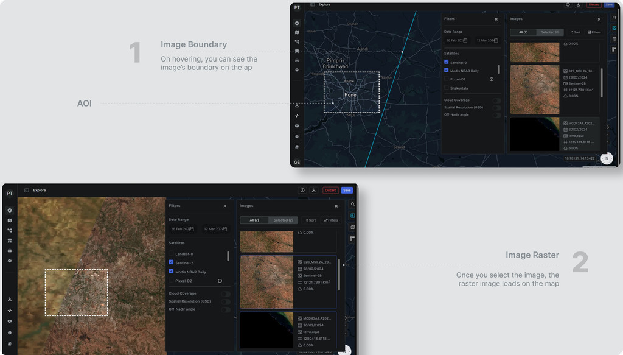Check the Shakuntala satellite checkbox
The height and width of the screenshot is (355, 623).
446,88
